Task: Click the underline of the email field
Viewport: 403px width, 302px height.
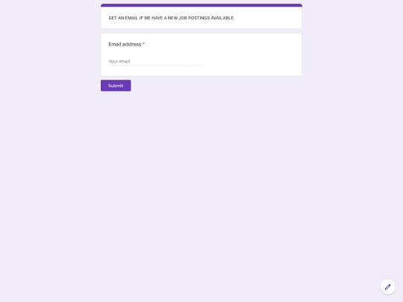Action: (x=154, y=66)
